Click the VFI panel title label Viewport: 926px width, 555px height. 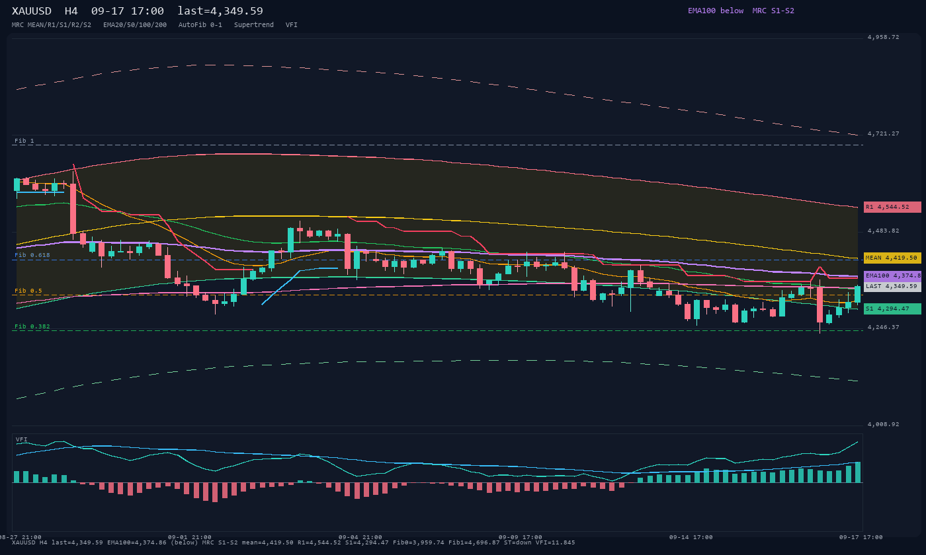[22, 439]
